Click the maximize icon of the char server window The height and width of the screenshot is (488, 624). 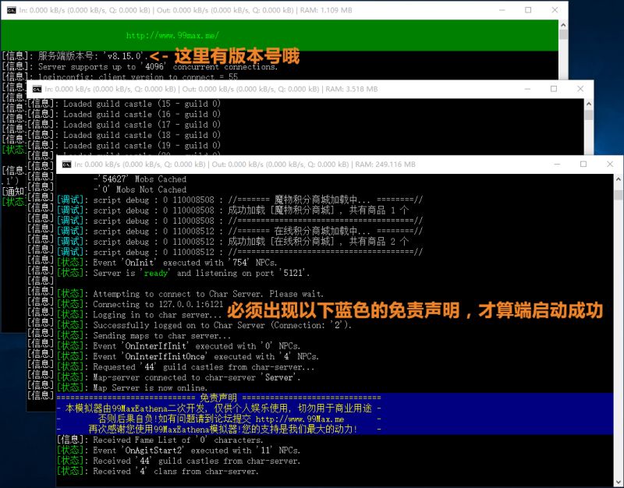click(x=554, y=88)
